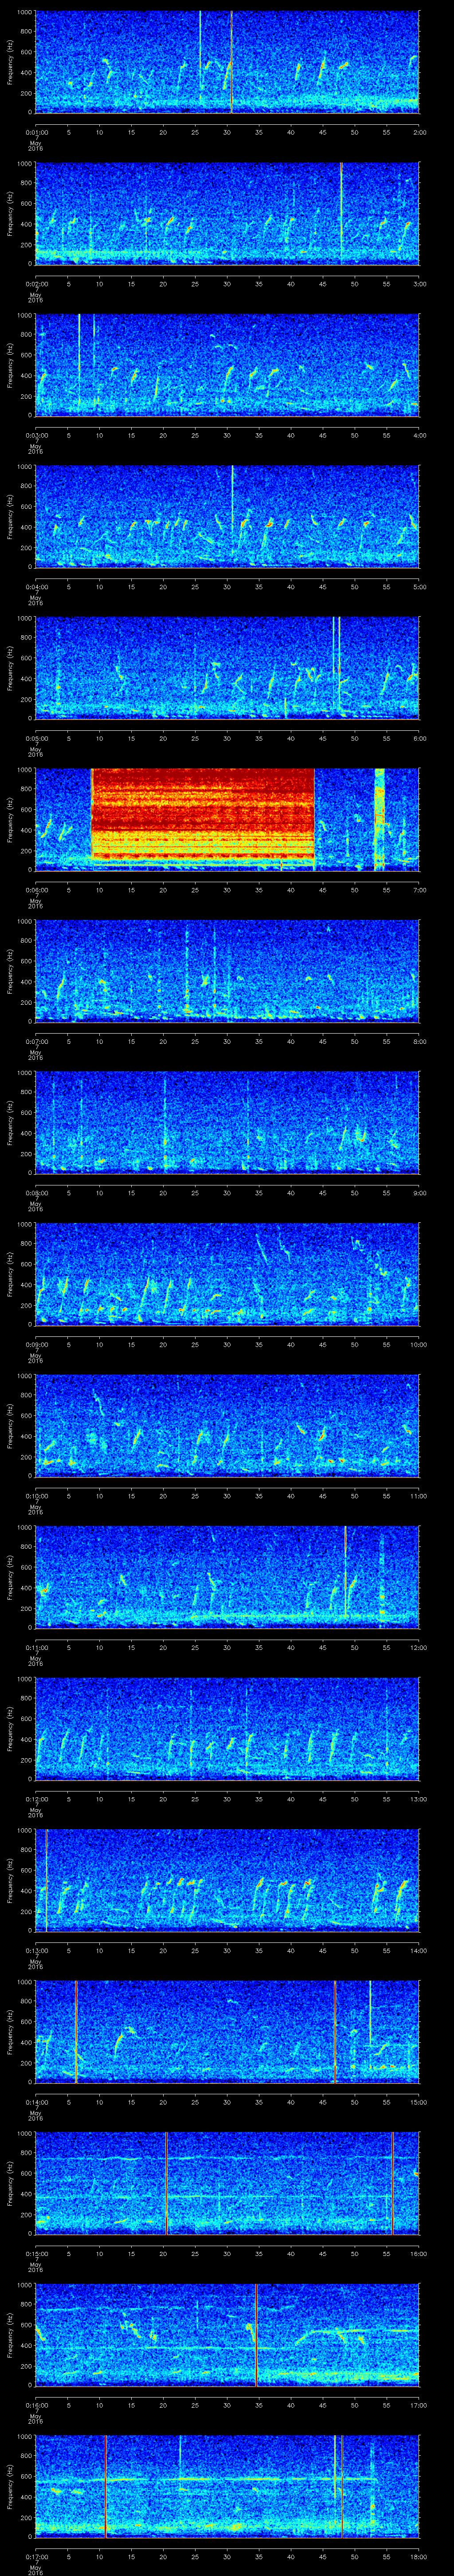Select the 17:00 end time label

pos(418,2405)
